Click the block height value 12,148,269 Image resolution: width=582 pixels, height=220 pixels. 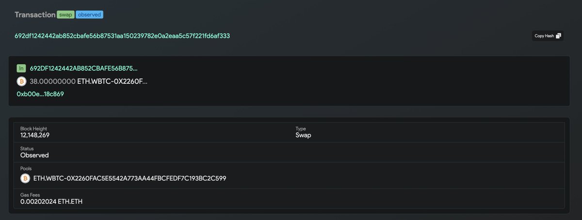coord(35,135)
